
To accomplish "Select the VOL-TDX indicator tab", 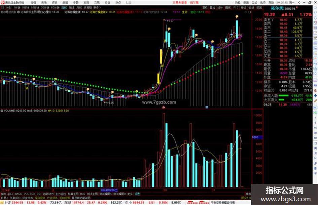I will tap(30, 194).
